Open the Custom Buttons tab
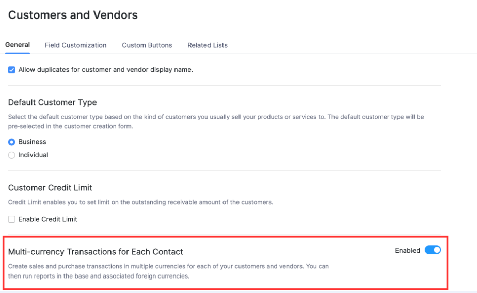This screenshot has width=477, height=293. tap(147, 45)
